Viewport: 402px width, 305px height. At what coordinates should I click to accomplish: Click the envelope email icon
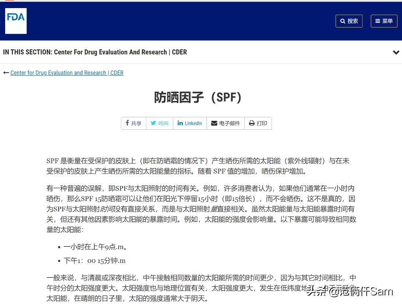pos(214,123)
